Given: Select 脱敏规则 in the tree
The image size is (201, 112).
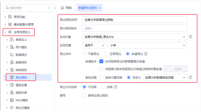Looking at the screenshot, I should (x=21, y=62).
